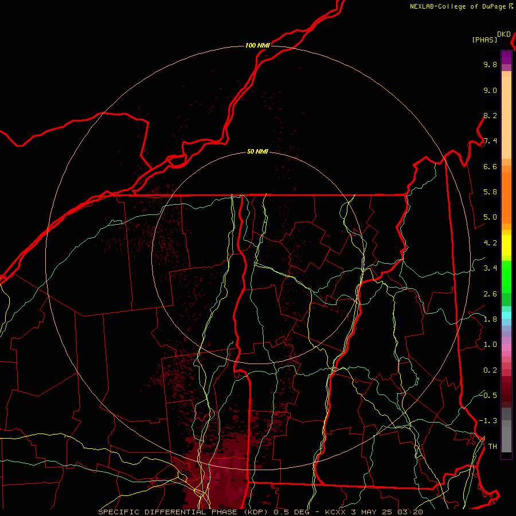This screenshot has width=516, height=516.
Task: Click the 2.6 legend value
Action: 490,294
